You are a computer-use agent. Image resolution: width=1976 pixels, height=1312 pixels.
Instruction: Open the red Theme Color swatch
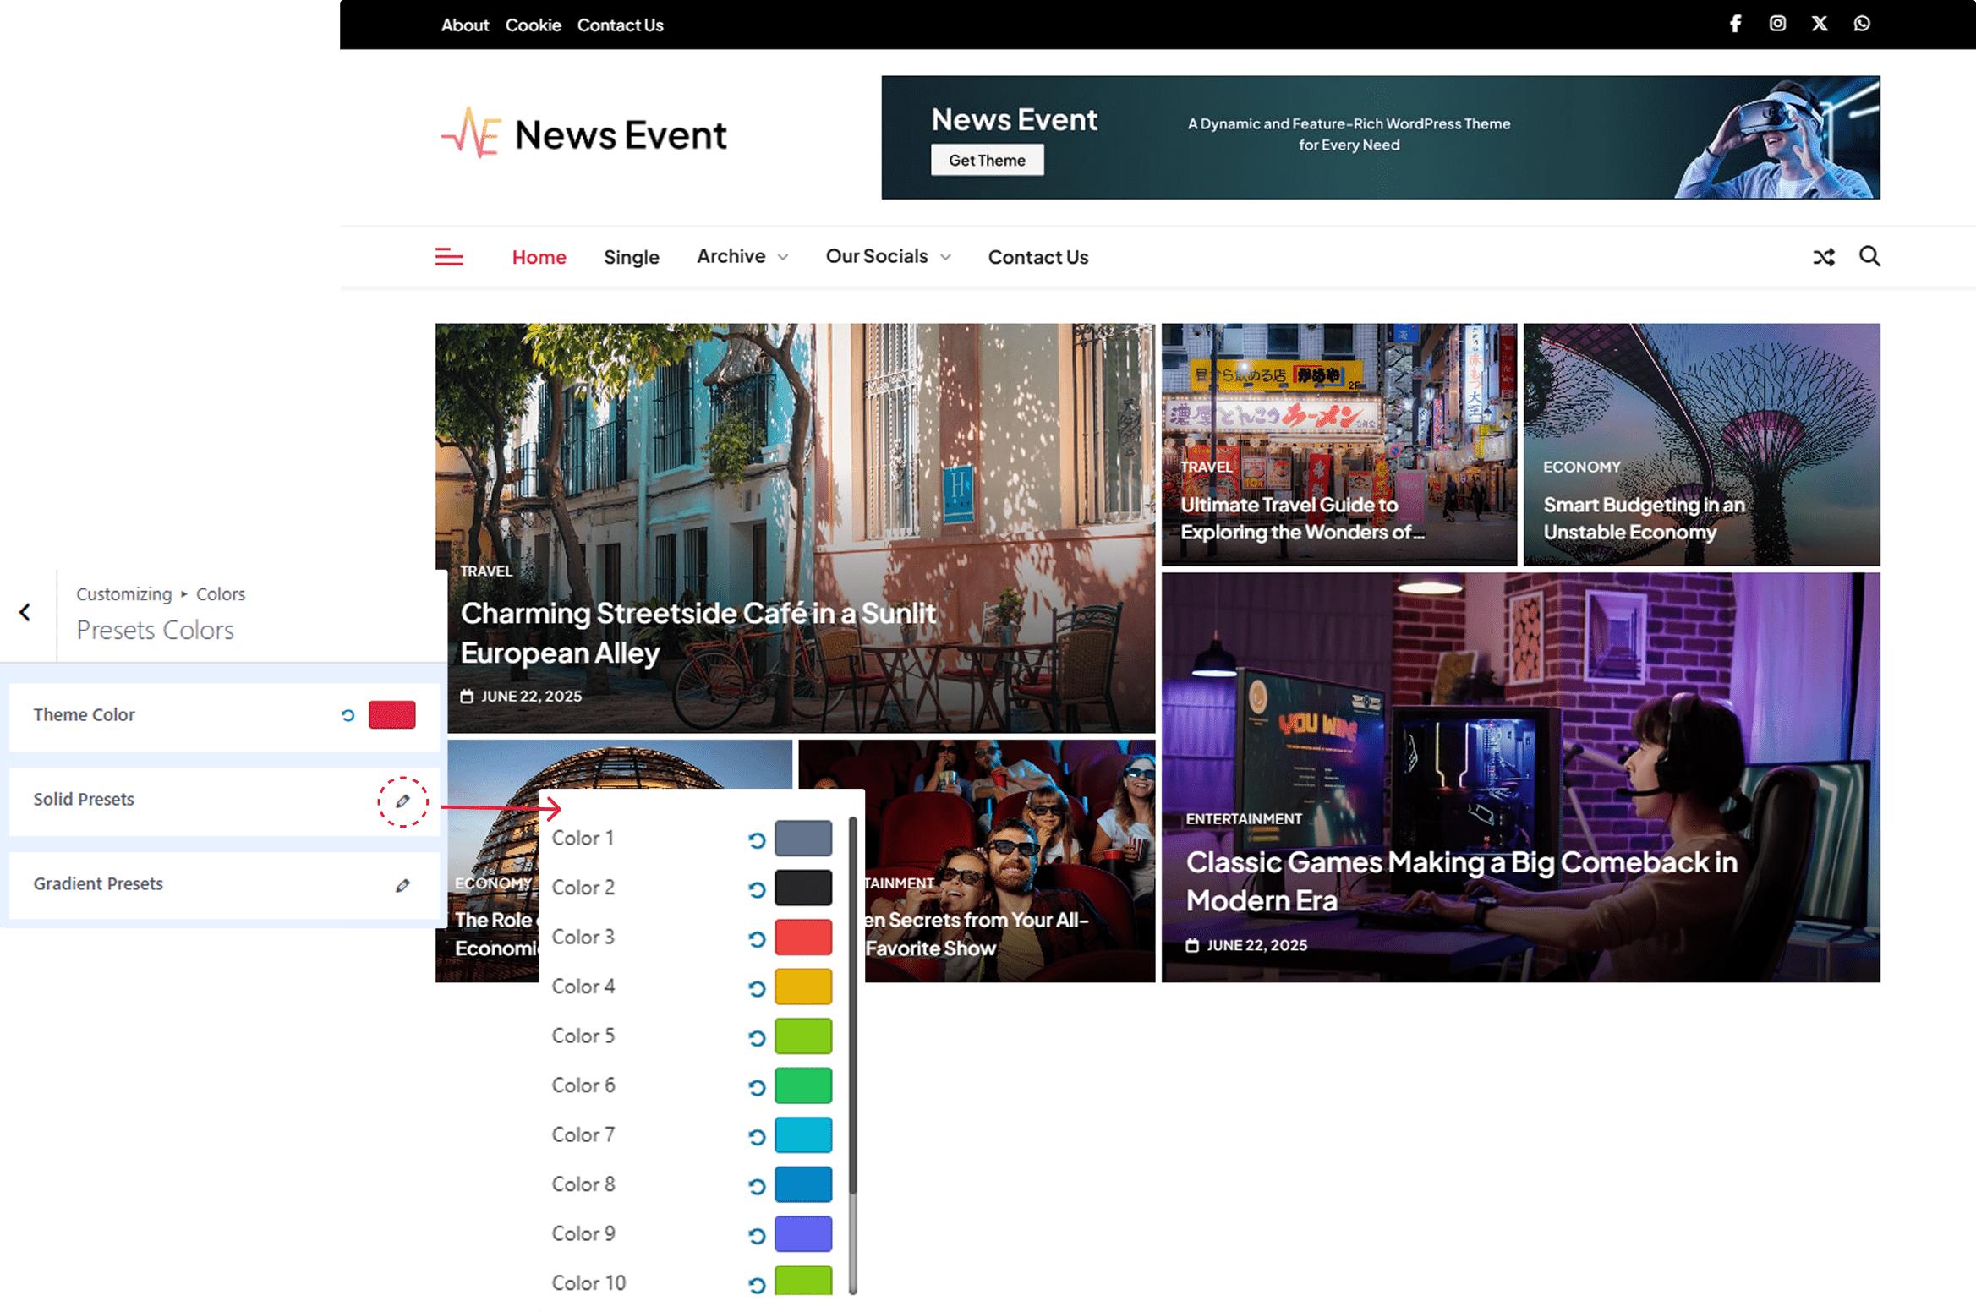click(391, 715)
